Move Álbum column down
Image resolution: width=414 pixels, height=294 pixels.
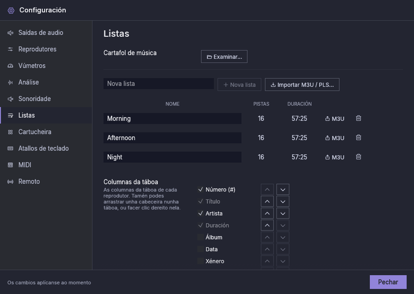pyautogui.click(x=283, y=237)
